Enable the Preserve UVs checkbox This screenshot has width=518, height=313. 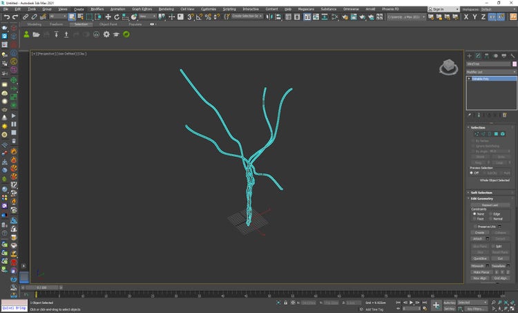[475, 226]
